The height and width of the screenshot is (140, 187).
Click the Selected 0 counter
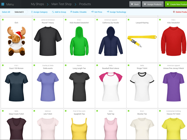click(19, 12)
